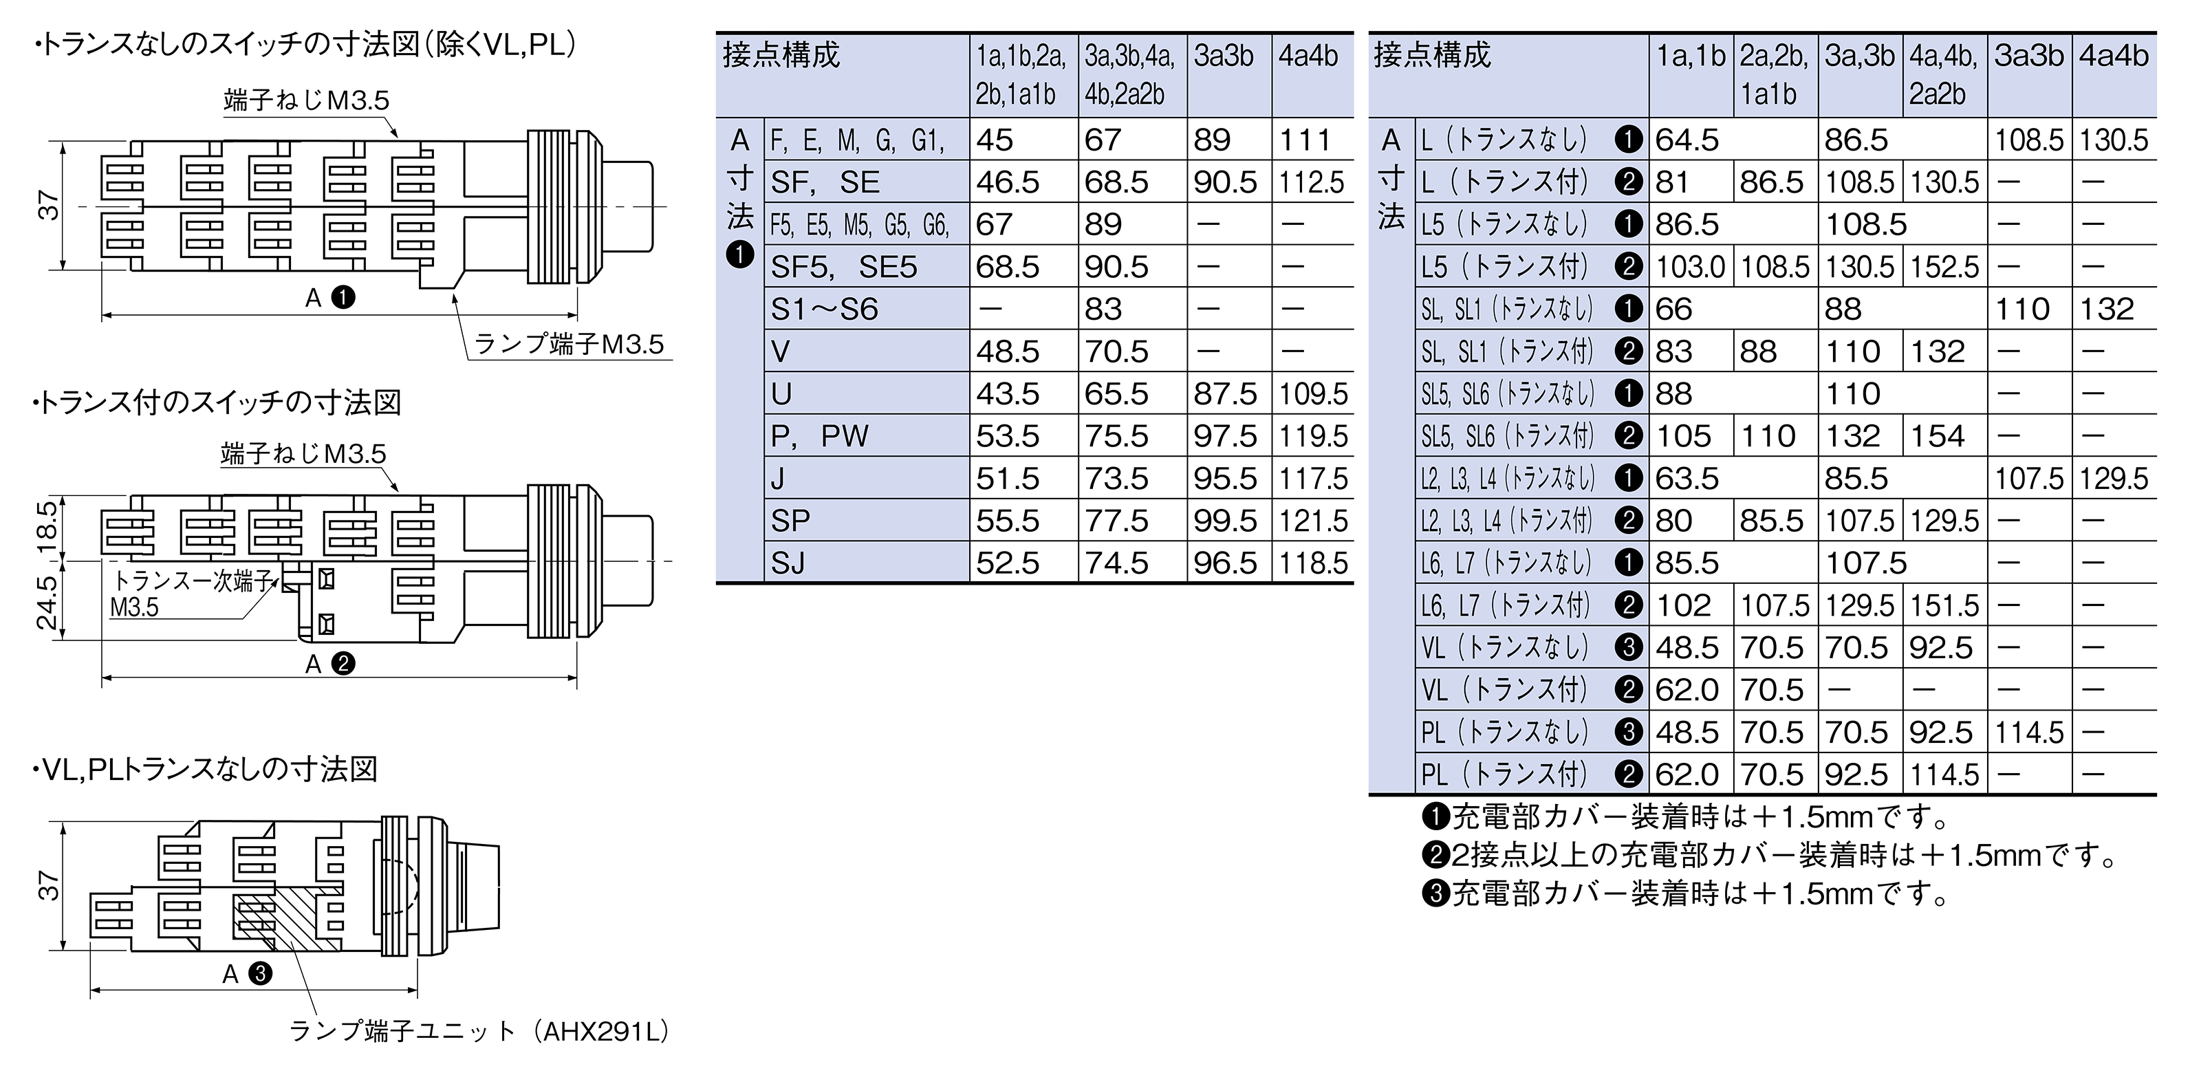Select row label "F, E, M, G, G1,"
This screenshot has width=2201, height=1073.
click(x=858, y=140)
